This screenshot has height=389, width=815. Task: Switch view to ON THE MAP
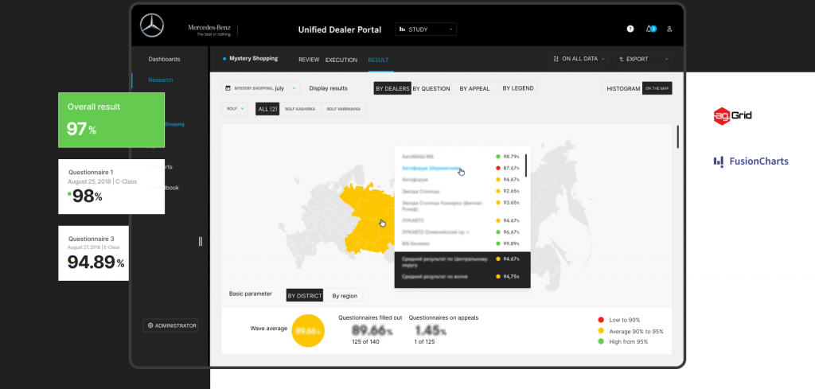pos(657,89)
